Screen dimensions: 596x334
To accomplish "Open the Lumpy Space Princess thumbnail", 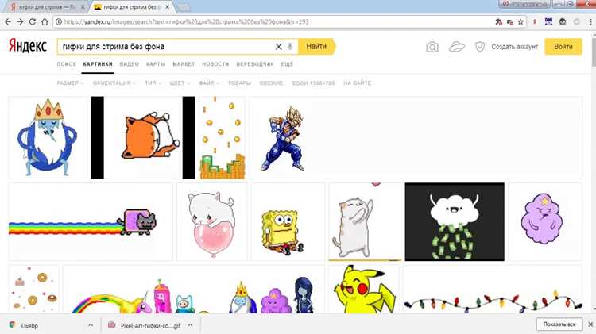I will [x=545, y=222].
